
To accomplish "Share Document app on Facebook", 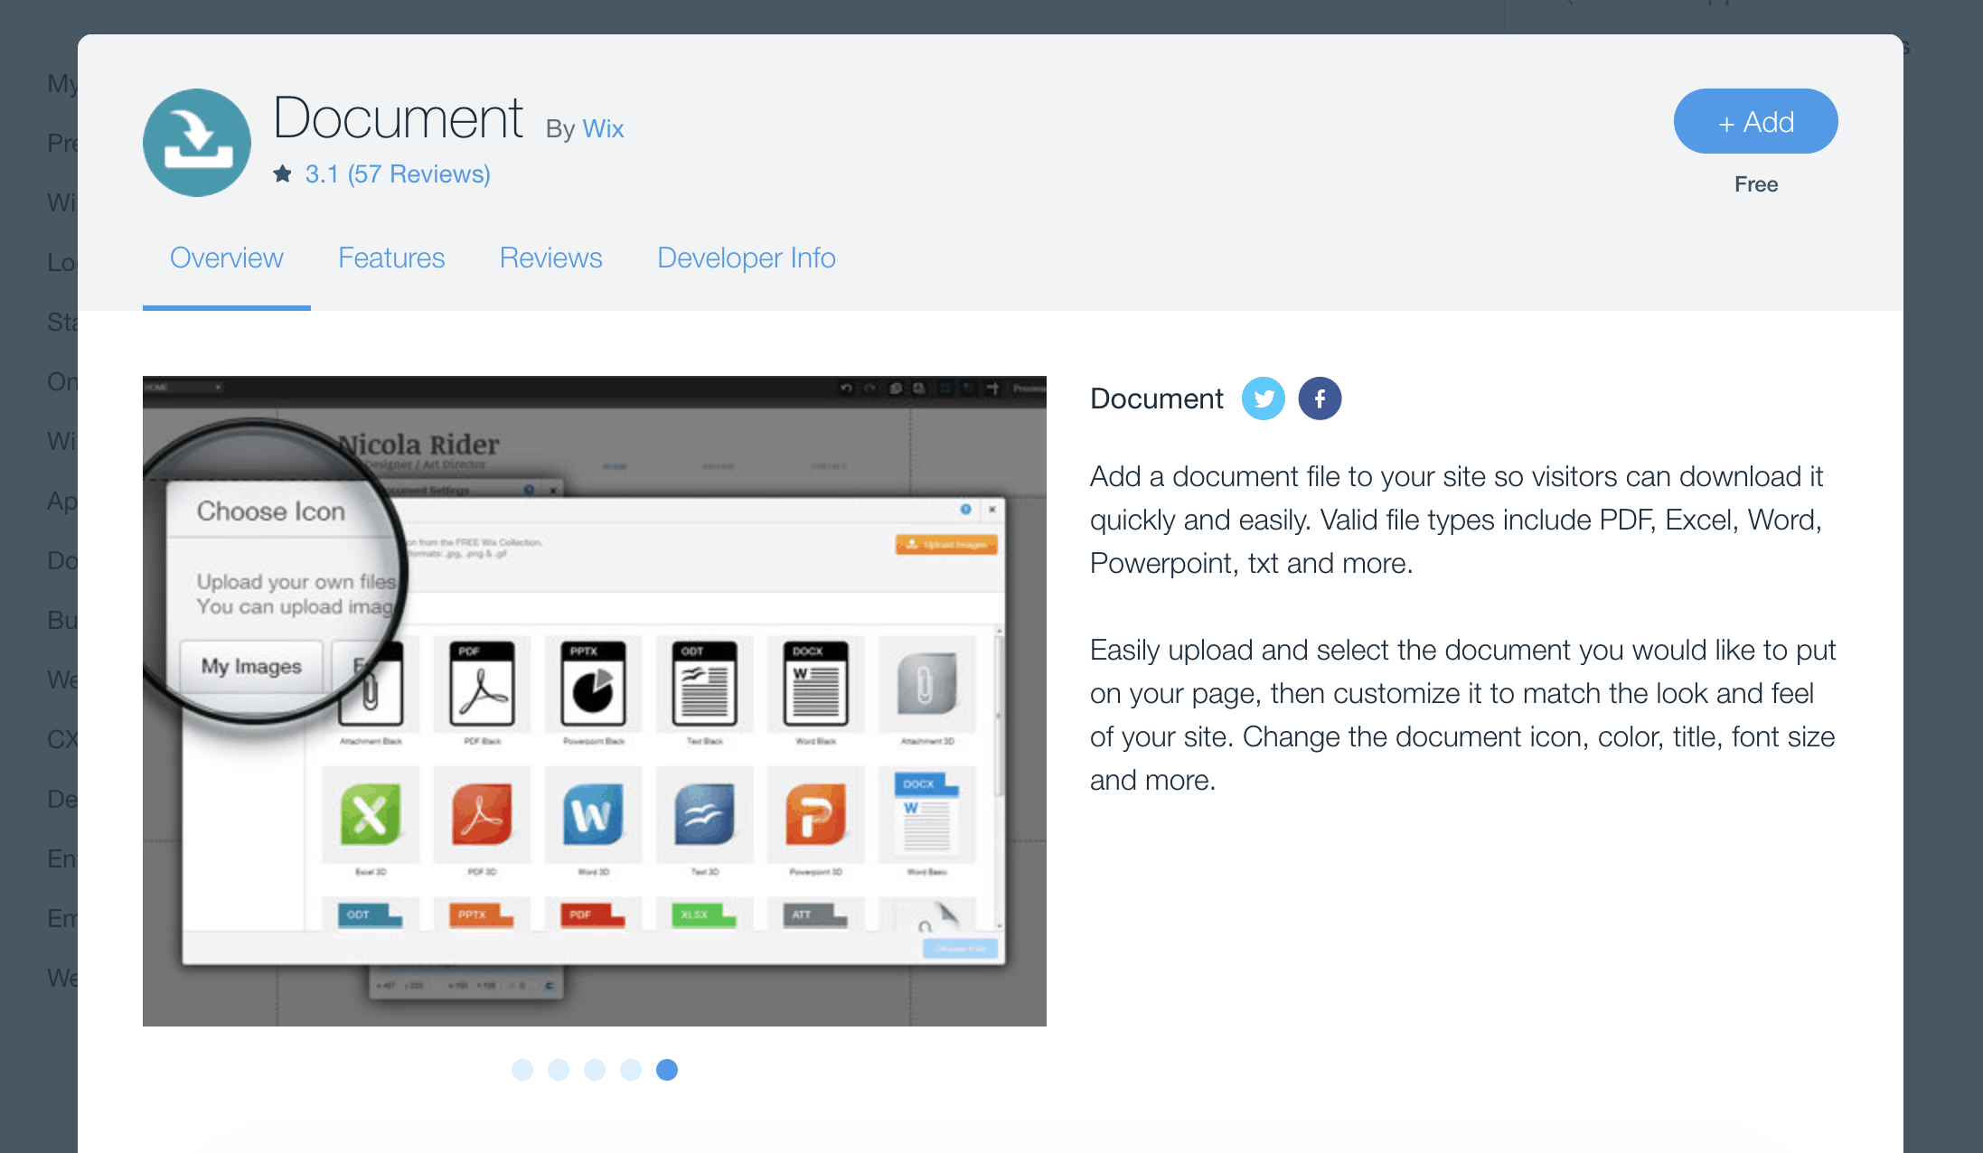I will pos(1320,398).
